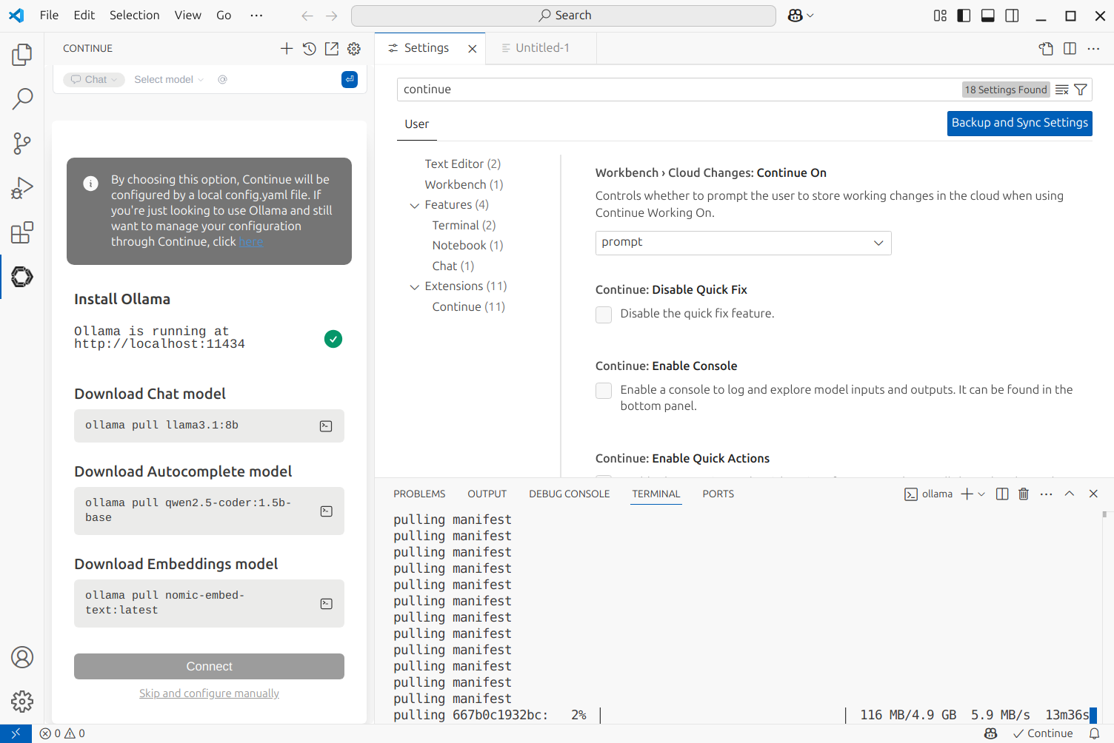The image size is (1114, 743).
Task: Open the new terminal profile dropdown arrow
Action: pyautogui.click(x=981, y=494)
